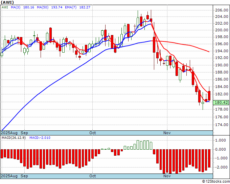Click Nov on the price chart timeline

point(167,133)
